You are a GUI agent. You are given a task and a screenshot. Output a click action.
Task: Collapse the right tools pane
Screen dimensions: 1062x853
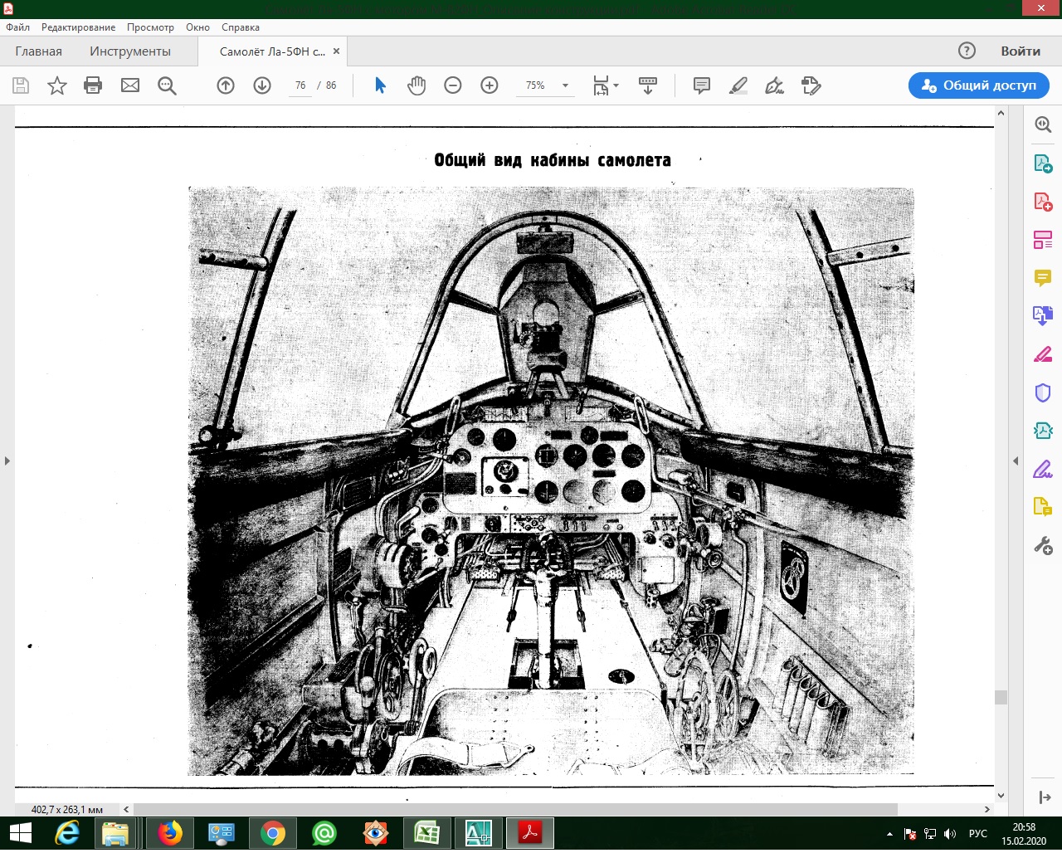click(1016, 461)
